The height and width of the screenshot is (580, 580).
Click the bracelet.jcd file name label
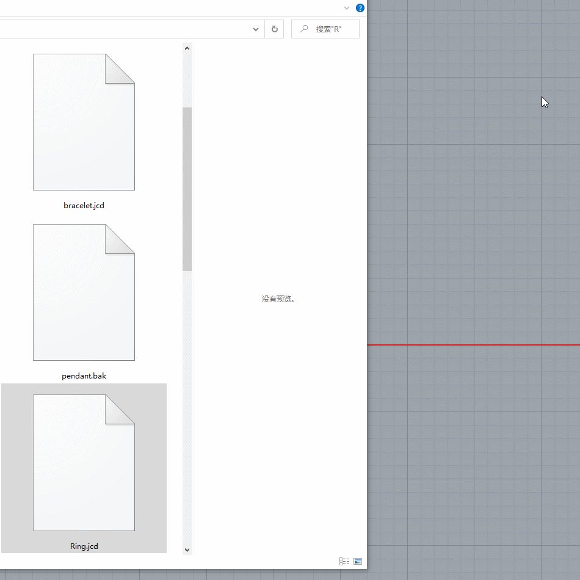click(x=84, y=206)
